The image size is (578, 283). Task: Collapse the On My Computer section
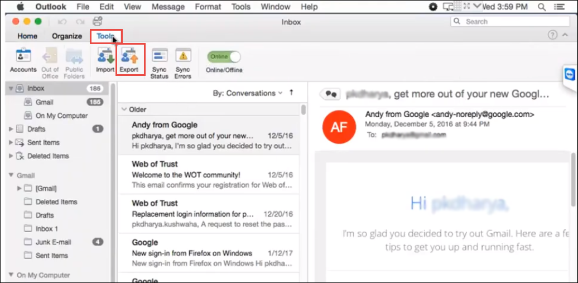point(11,275)
